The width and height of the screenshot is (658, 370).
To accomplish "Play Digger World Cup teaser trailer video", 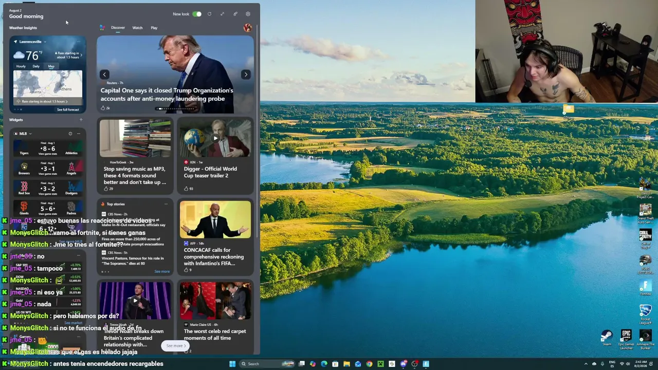I will pyautogui.click(x=215, y=138).
